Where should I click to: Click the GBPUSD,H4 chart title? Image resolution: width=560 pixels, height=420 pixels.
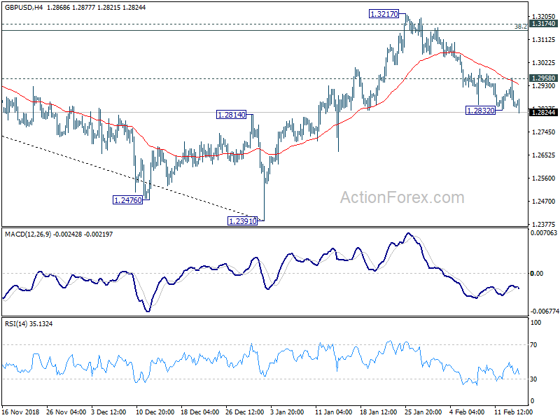pos(24,7)
